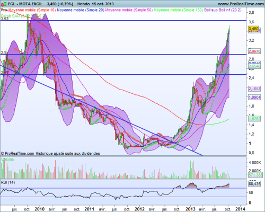
Task: Open the www.ProRealTime.com link
Action: point(241,4)
